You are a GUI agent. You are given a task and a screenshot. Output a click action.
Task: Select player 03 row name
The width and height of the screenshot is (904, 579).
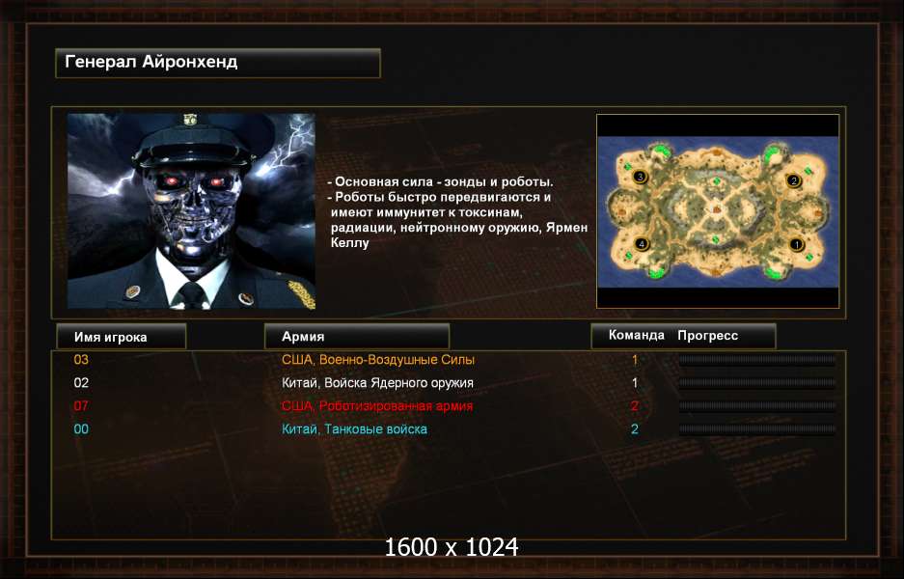point(81,360)
